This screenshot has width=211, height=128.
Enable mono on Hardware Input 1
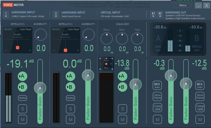(22, 98)
